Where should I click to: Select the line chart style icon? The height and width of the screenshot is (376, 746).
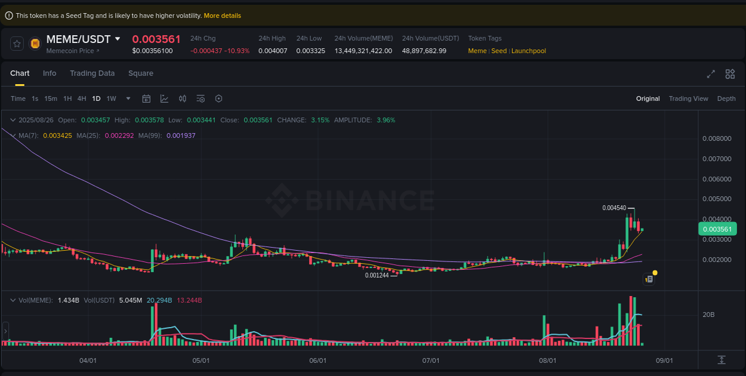(164, 98)
